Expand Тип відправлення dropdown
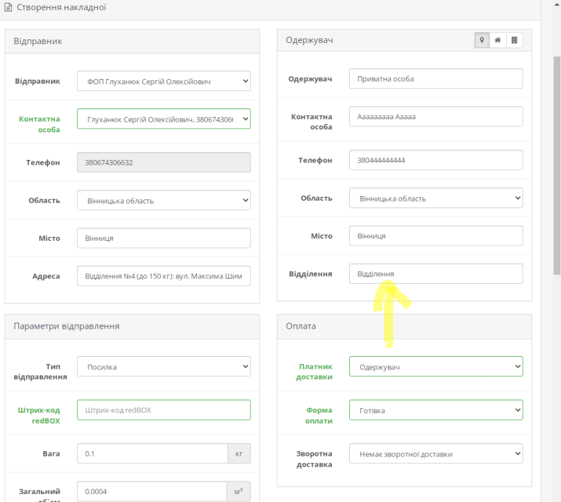The width and height of the screenshot is (561, 502). pyautogui.click(x=164, y=367)
